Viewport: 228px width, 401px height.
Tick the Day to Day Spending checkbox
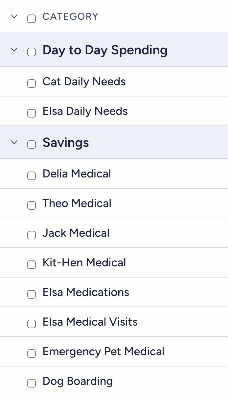(32, 52)
